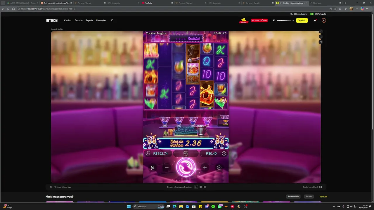
Task: Open Task View on taskbar
Action: click(168, 206)
